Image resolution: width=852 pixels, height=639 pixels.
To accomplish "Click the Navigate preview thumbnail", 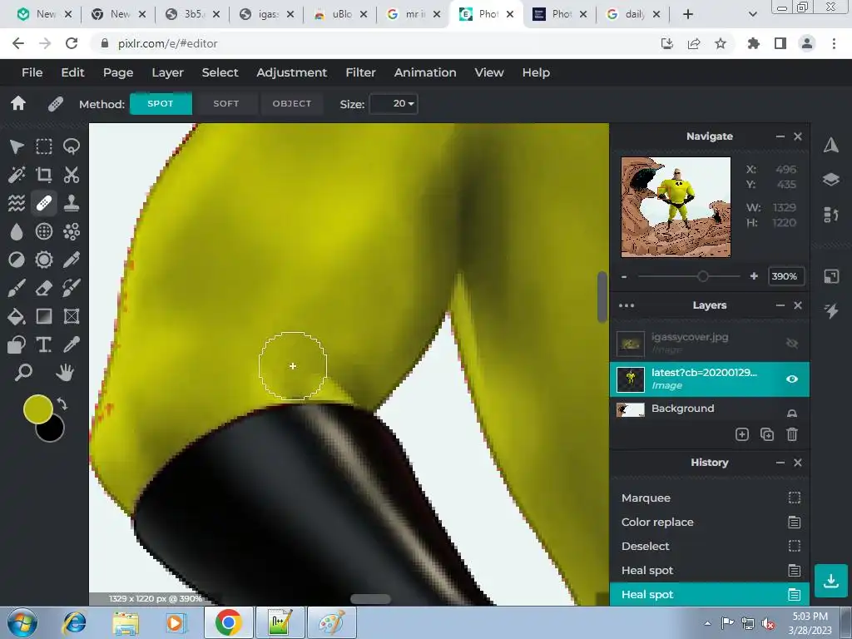I will (x=676, y=207).
